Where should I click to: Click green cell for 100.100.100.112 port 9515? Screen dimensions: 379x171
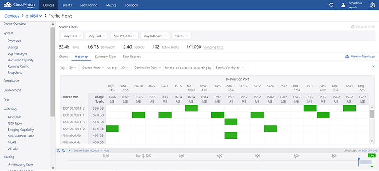coord(310,108)
